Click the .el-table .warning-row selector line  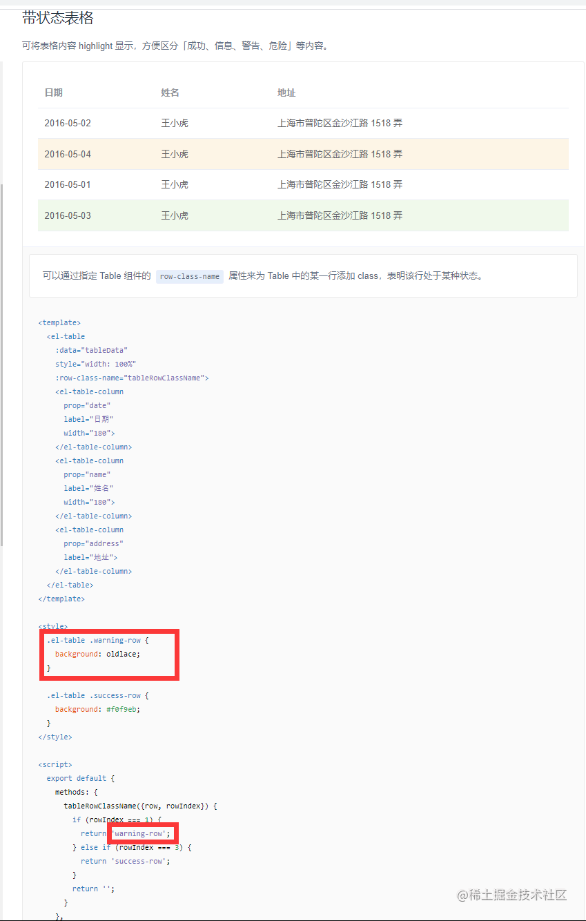coord(98,640)
